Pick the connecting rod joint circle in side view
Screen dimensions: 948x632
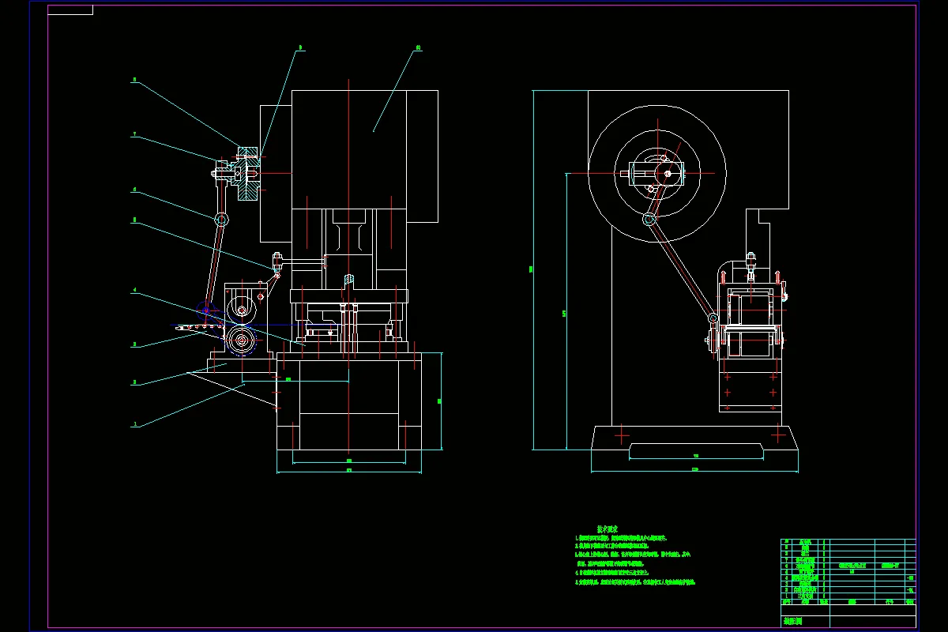click(649, 220)
